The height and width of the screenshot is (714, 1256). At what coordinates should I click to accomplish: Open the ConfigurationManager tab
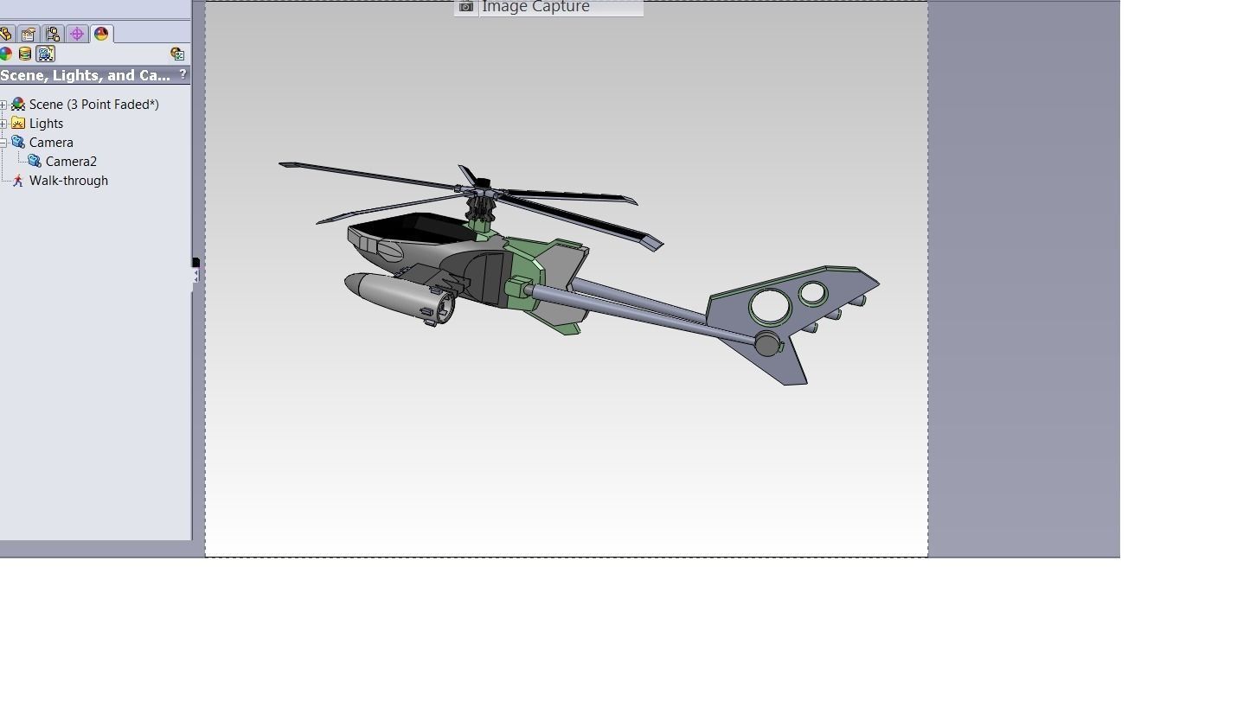(53, 34)
